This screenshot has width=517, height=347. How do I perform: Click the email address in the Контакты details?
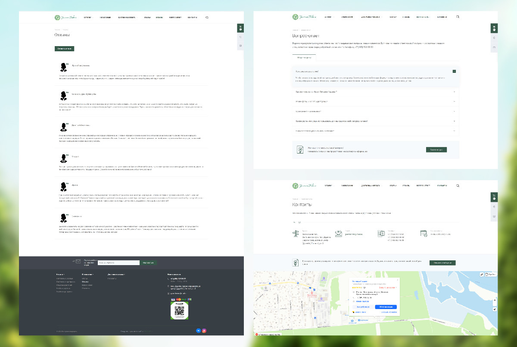(x=354, y=234)
